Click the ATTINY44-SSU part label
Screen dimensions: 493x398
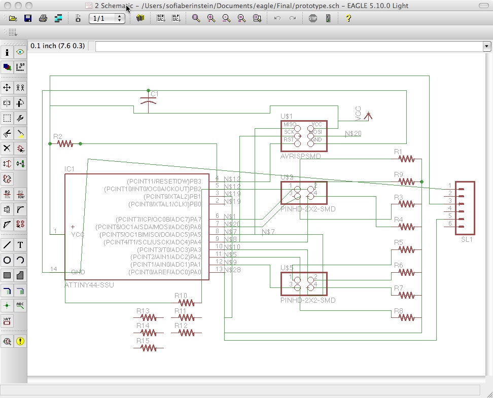89,285
